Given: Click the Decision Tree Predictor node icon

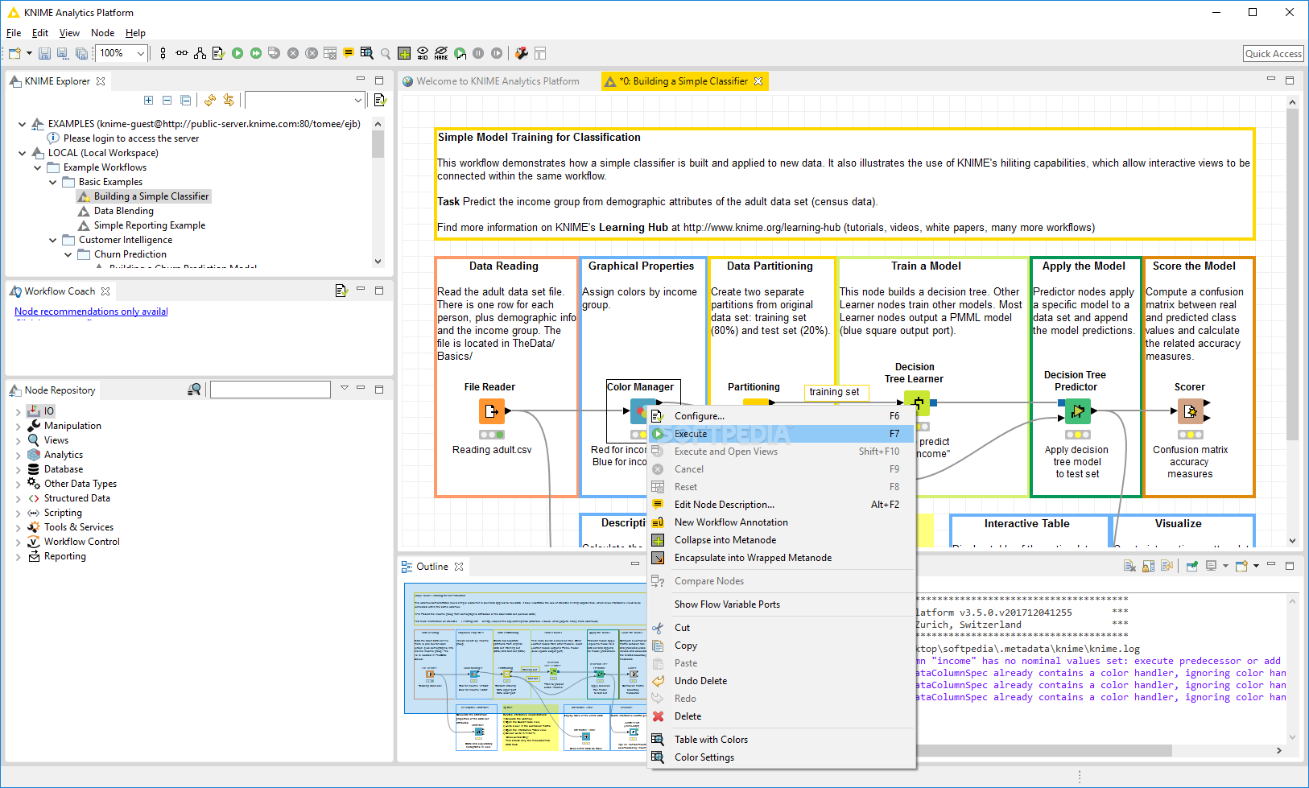Looking at the screenshot, I should pyautogui.click(x=1077, y=411).
